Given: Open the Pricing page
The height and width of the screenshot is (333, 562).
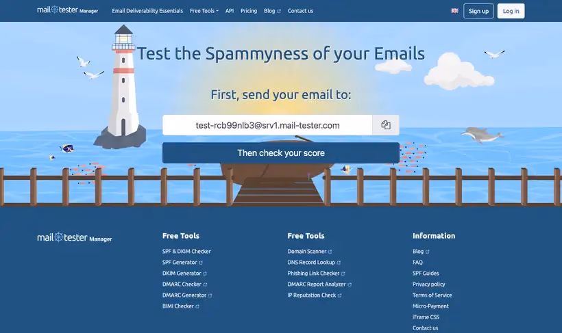Looking at the screenshot, I should pos(249,11).
